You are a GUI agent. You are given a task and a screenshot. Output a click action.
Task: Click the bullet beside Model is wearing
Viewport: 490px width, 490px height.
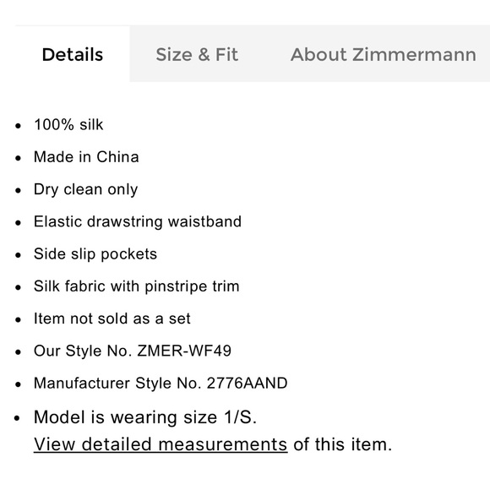pyautogui.click(x=17, y=418)
